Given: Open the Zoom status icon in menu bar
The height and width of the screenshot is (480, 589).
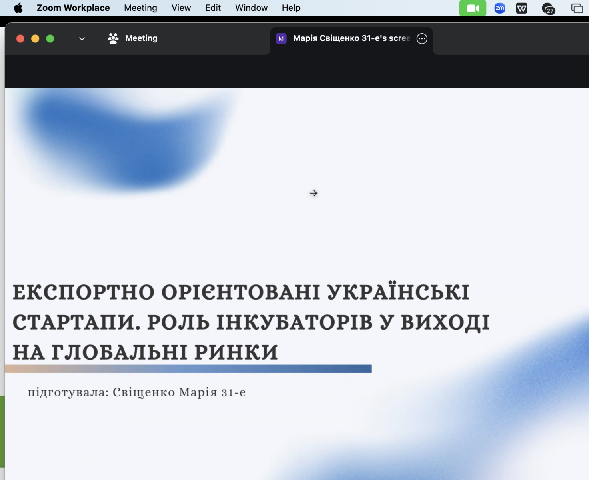Looking at the screenshot, I should [499, 8].
